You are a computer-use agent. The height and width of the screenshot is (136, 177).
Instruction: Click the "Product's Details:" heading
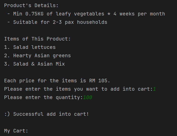click(31, 5)
